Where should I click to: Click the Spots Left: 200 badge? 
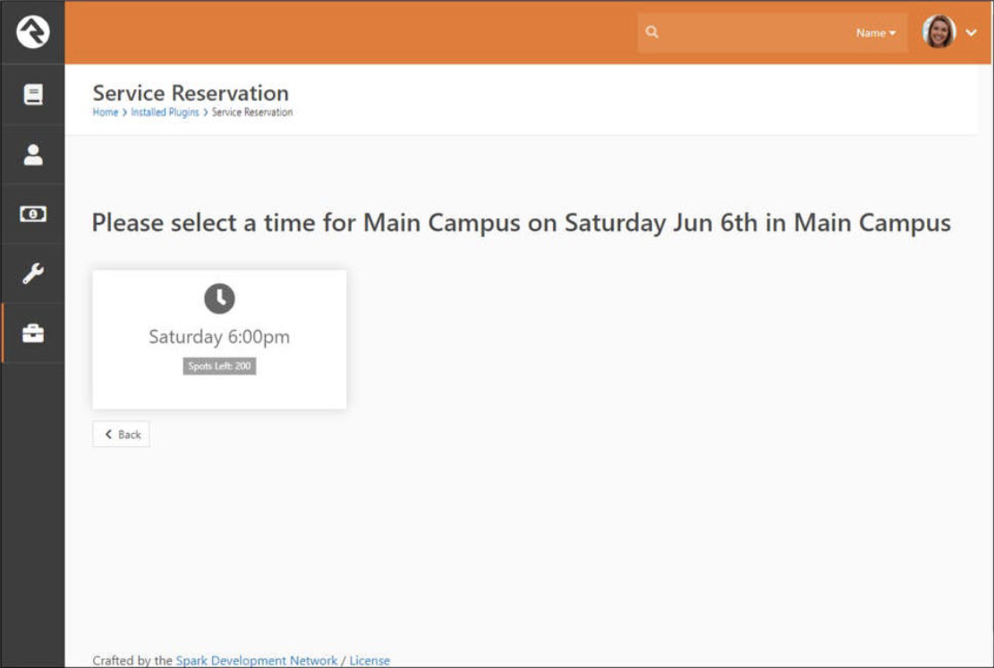point(219,366)
